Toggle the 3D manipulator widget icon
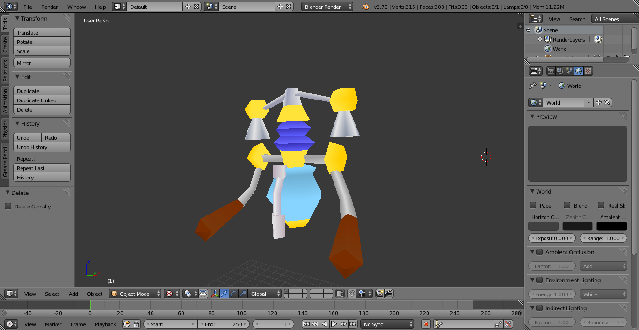639x330 pixels. coord(215,294)
